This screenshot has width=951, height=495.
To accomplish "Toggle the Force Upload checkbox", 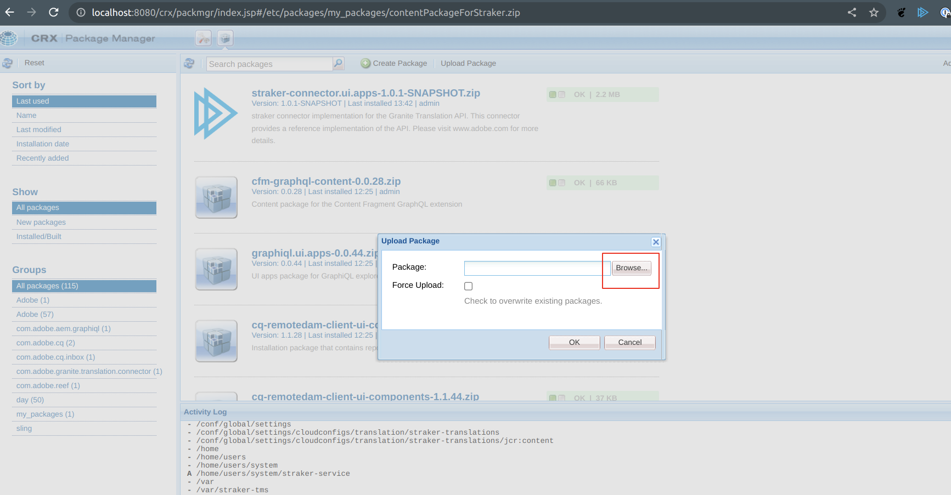I will pyautogui.click(x=468, y=286).
